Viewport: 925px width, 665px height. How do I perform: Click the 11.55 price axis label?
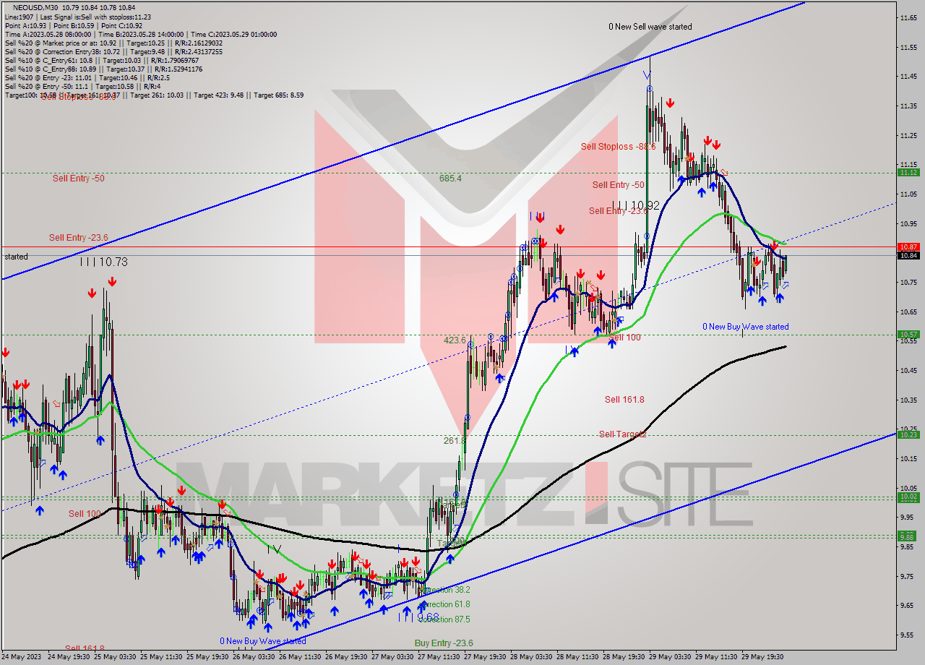coord(909,46)
